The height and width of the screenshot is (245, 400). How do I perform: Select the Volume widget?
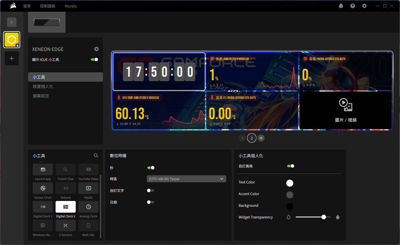(65, 188)
